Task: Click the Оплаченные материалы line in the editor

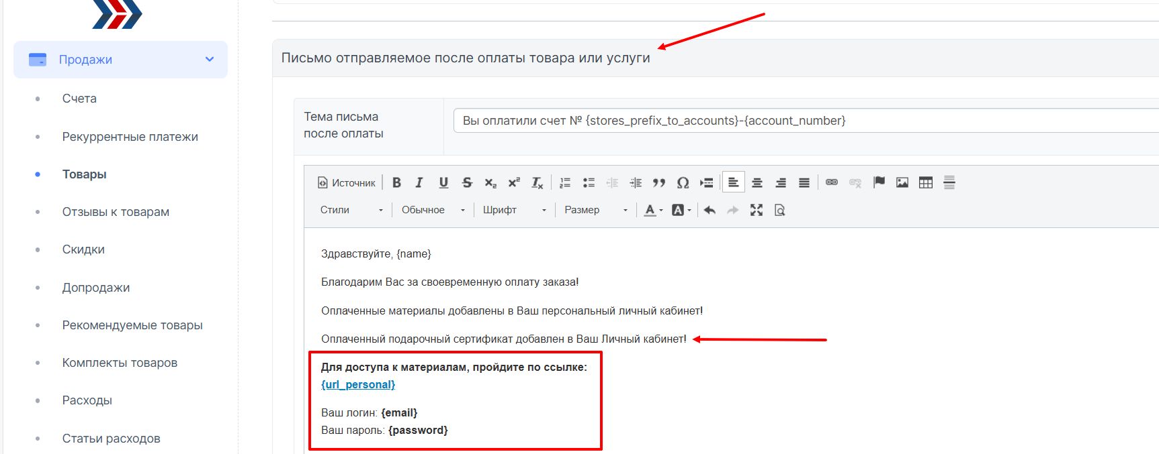Action: pyautogui.click(x=512, y=311)
